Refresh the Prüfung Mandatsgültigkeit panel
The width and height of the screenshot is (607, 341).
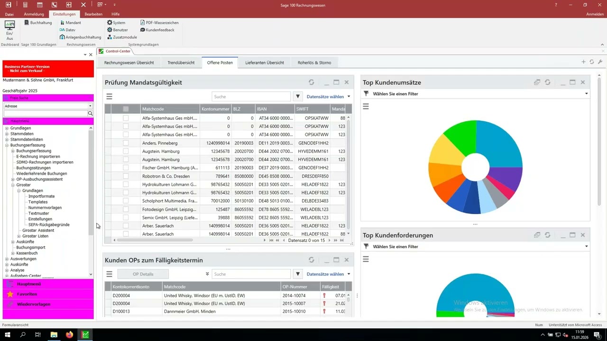point(311,82)
